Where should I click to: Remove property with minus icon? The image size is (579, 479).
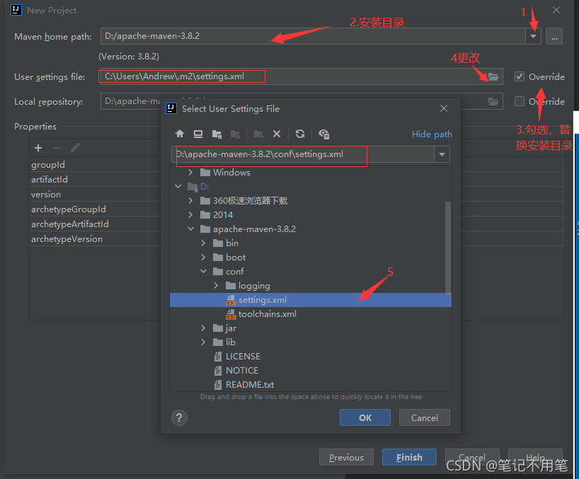click(57, 148)
